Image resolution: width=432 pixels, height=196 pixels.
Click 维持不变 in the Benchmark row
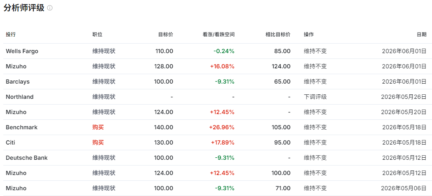[315, 127]
